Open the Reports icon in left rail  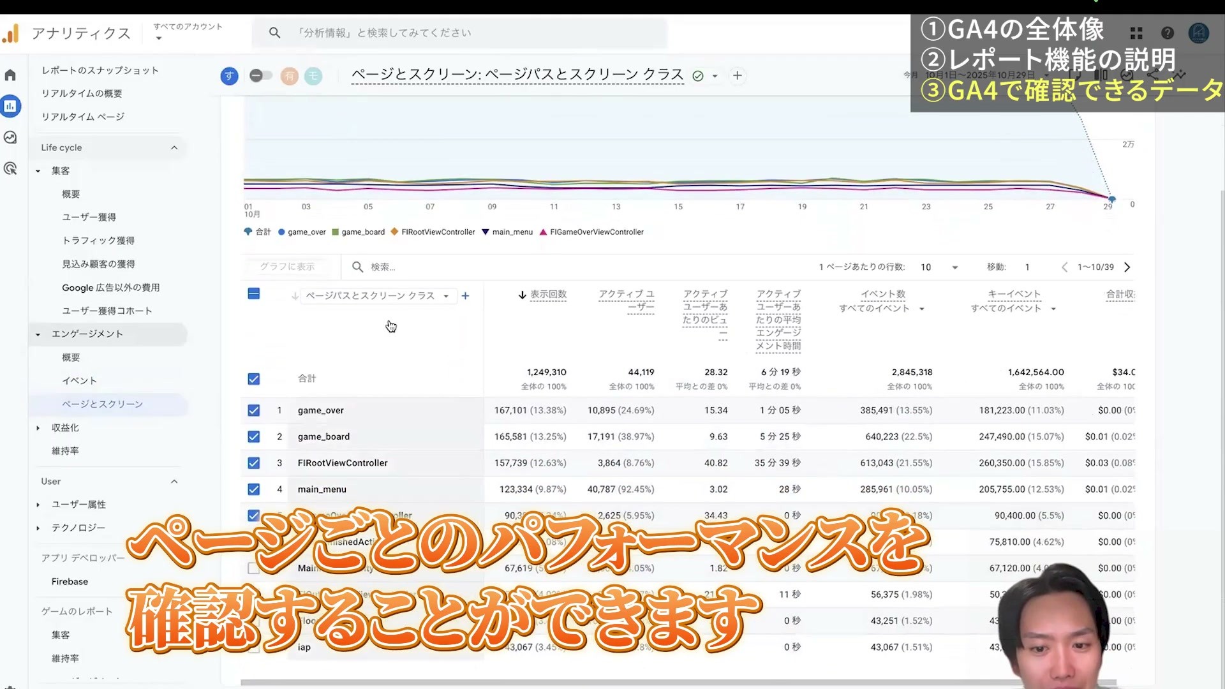10,106
